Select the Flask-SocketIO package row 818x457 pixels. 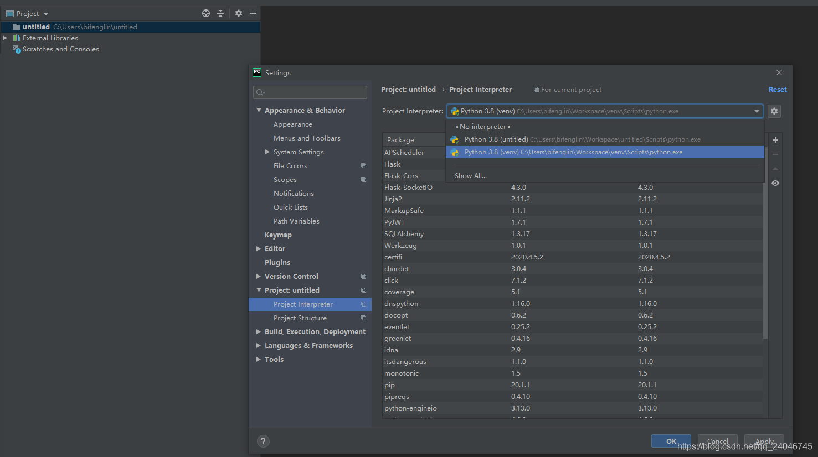coord(573,188)
